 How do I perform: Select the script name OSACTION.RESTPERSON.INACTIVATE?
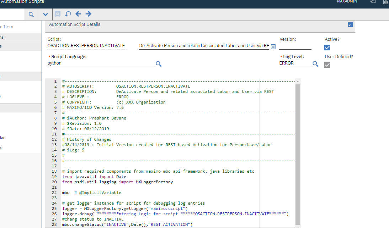[x=86, y=46]
